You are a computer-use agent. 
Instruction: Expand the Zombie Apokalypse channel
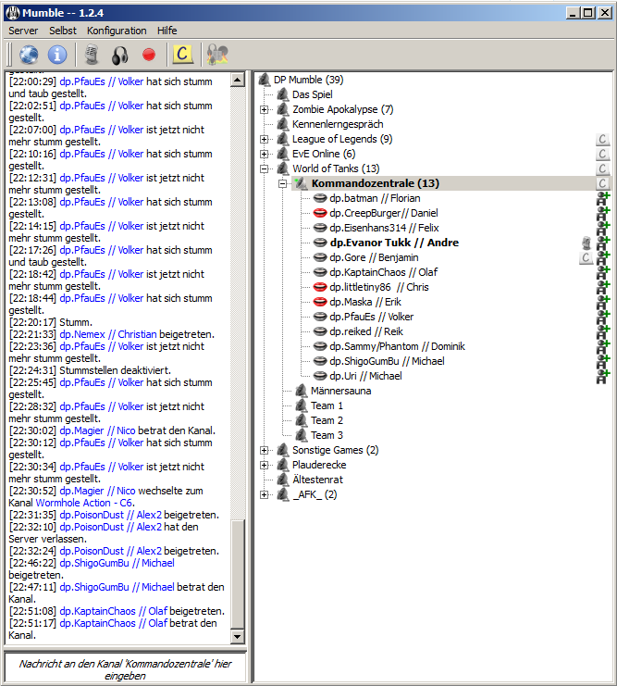point(265,109)
